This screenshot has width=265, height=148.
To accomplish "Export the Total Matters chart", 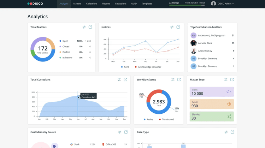I will coord(90,27).
